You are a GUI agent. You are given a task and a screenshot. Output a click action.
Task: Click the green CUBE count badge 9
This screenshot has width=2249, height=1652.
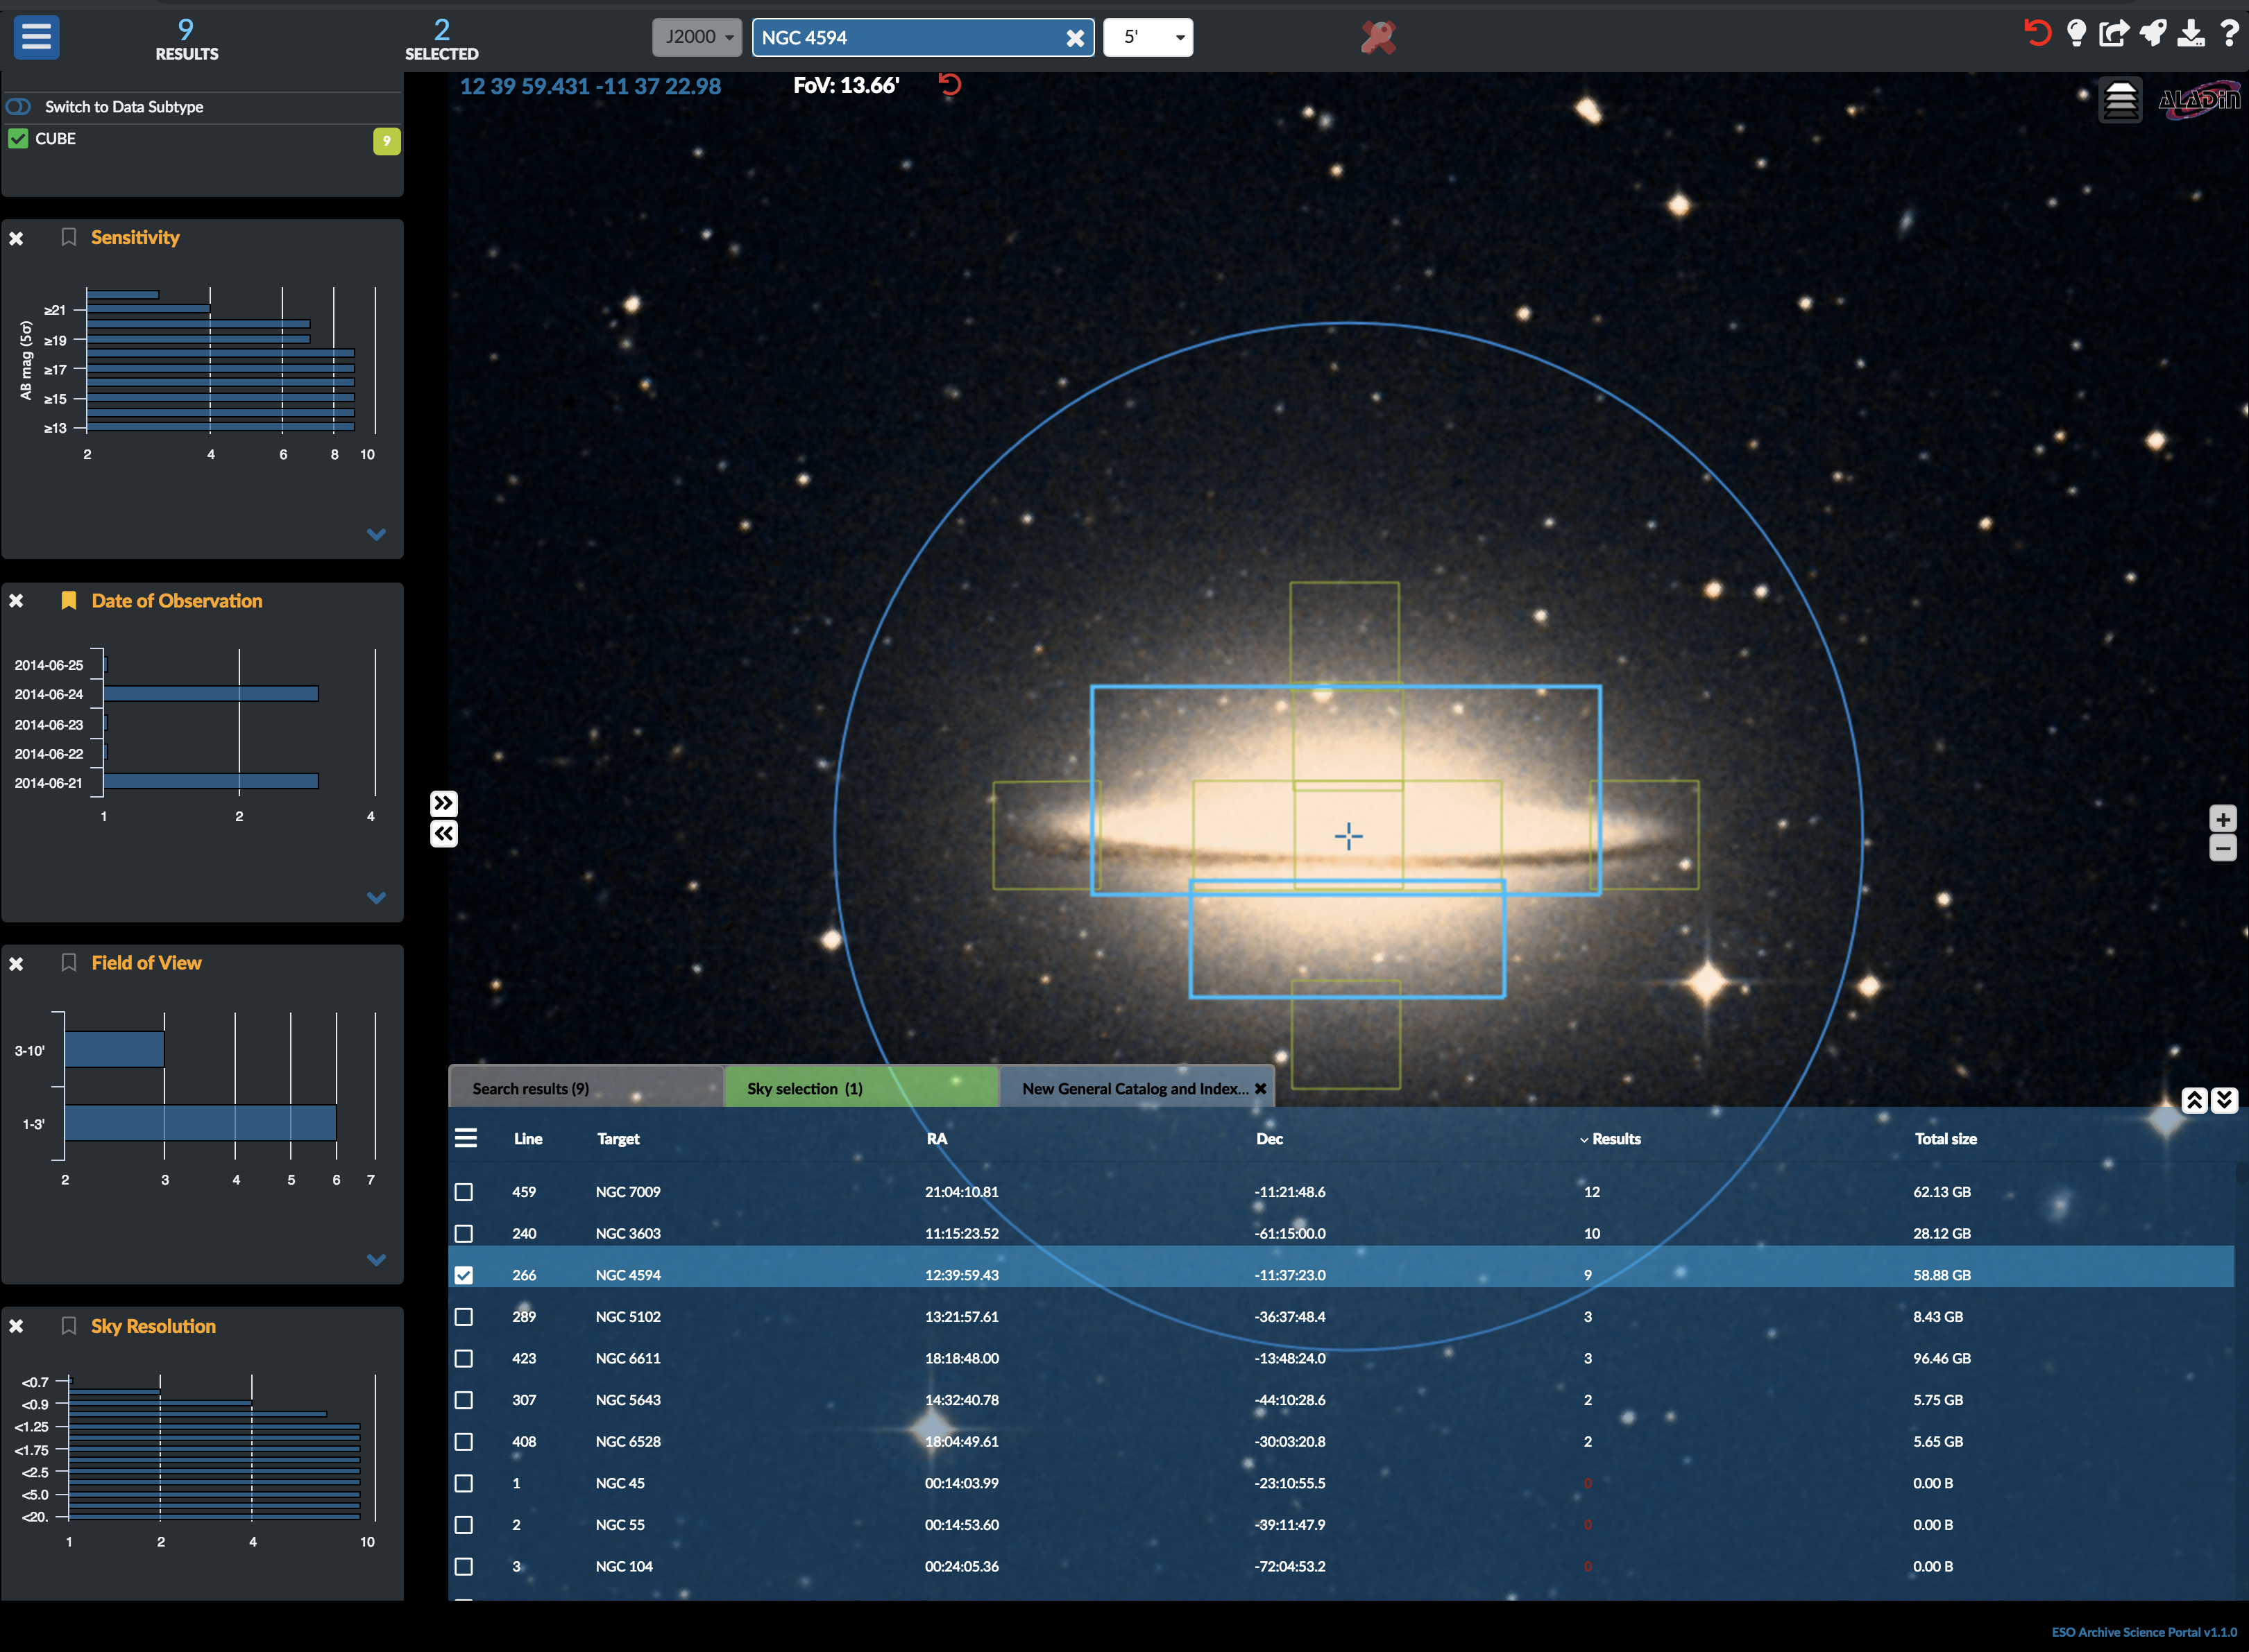pos(387,141)
